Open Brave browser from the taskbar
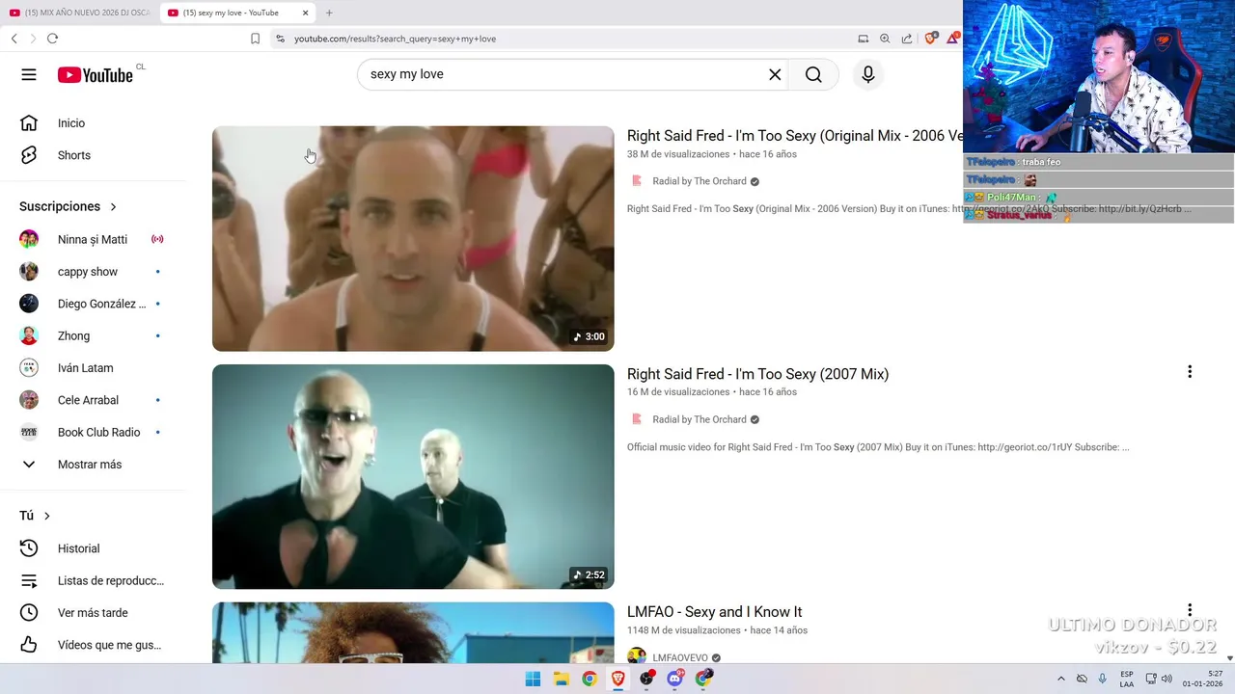 tap(618, 679)
